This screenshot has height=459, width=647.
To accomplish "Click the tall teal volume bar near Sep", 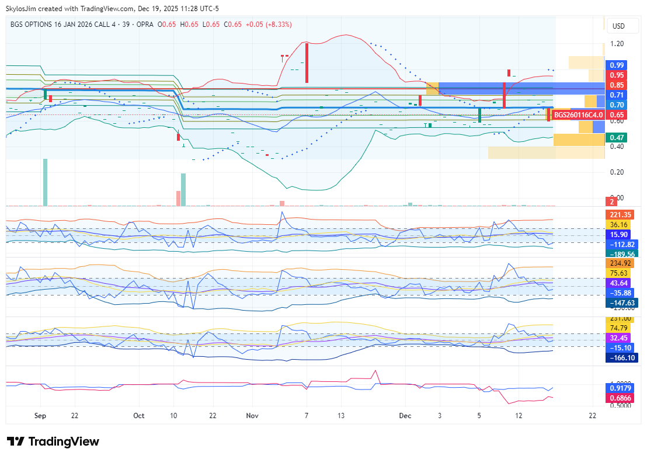I will click(45, 182).
